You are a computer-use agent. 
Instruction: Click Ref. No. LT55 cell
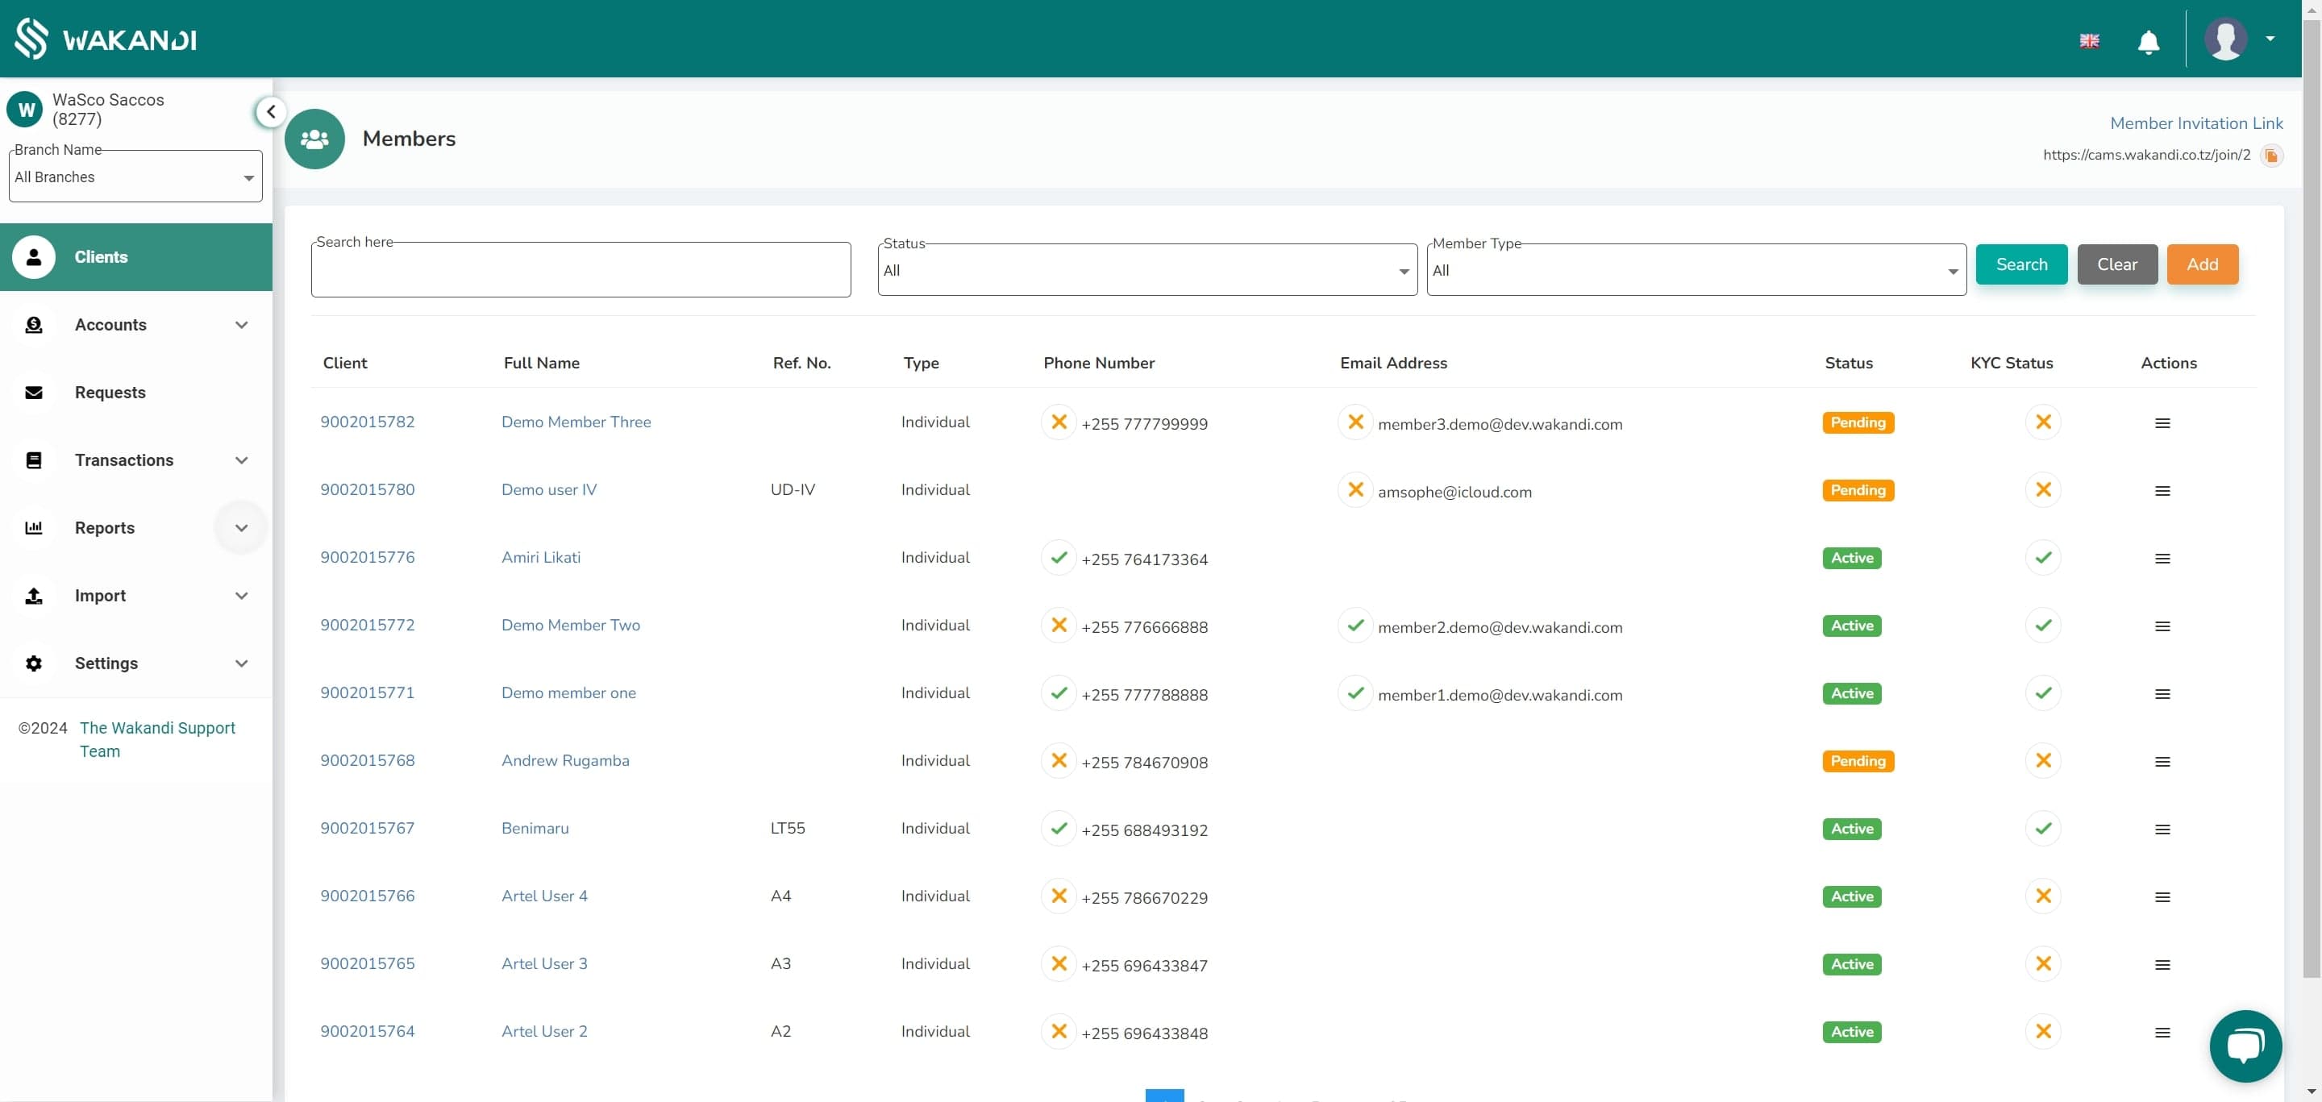787,827
